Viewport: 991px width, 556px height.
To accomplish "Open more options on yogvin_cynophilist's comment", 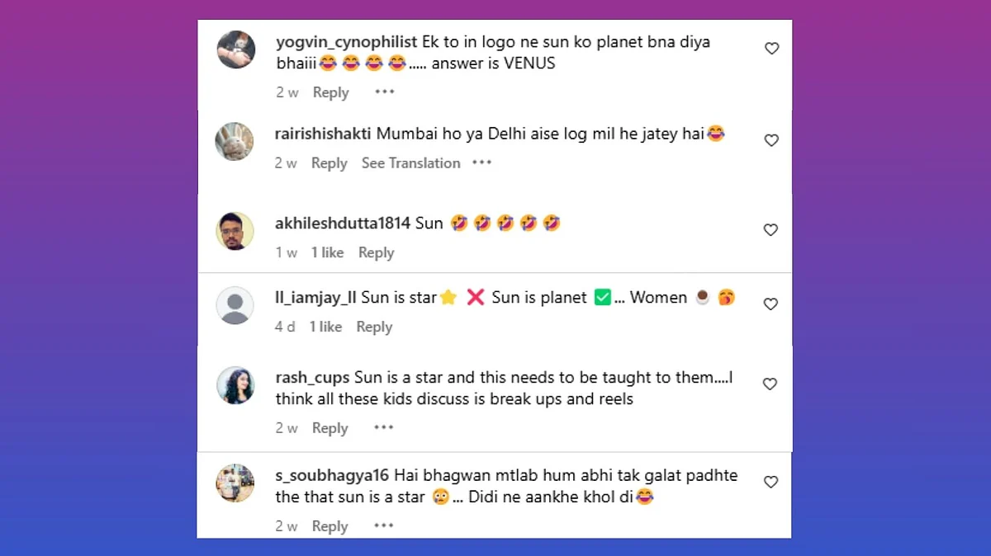I will coord(385,92).
